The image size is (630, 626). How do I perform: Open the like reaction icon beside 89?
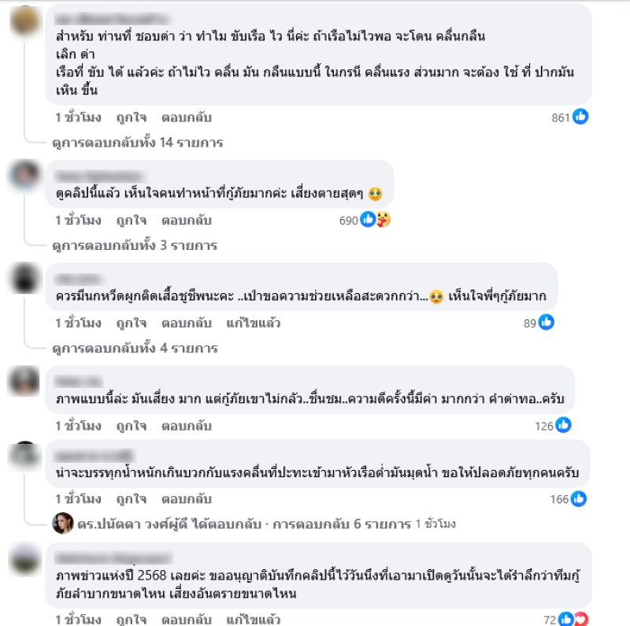546,322
